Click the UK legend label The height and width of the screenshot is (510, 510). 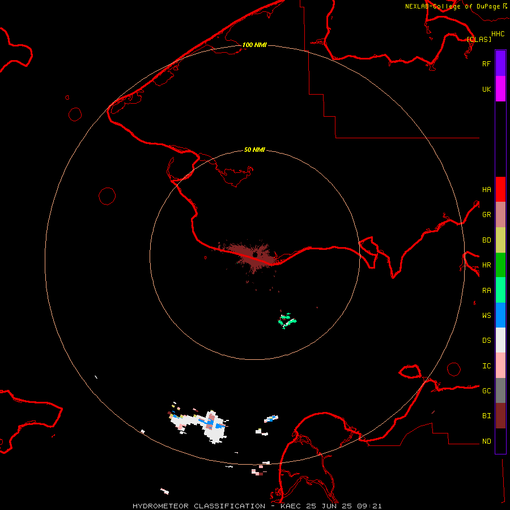(486, 89)
